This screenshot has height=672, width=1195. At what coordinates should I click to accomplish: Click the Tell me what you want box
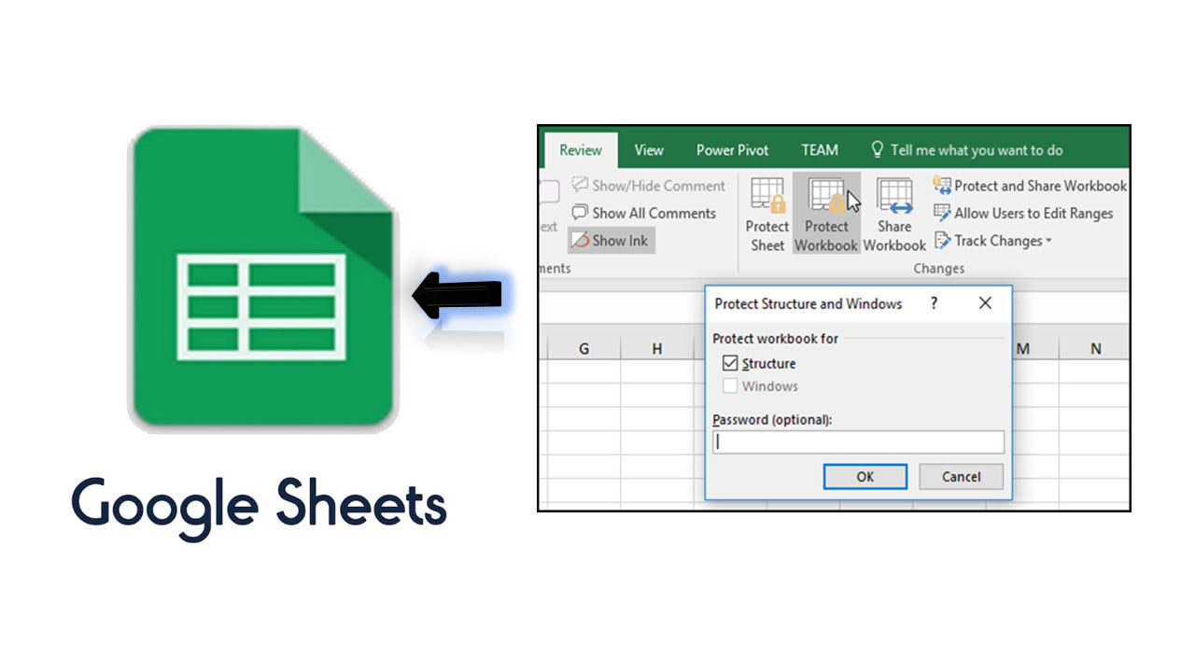pyautogui.click(x=966, y=150)
